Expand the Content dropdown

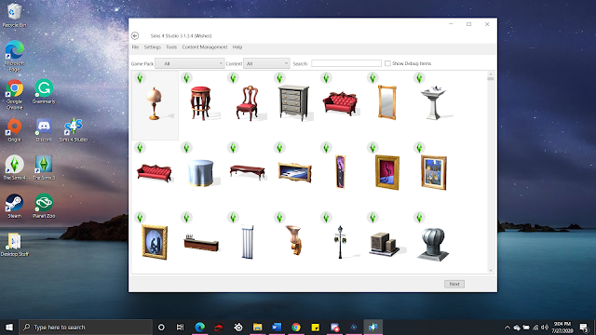coord(266,63)
